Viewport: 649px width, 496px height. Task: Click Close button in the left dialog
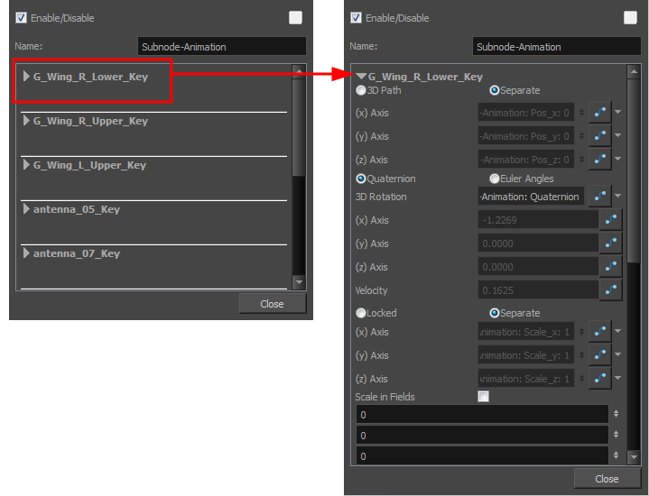coord(272,304)
